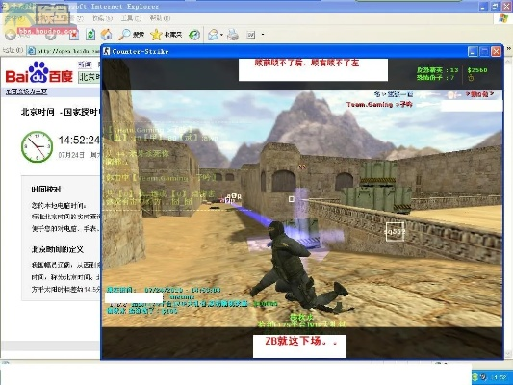Click the Baidu logo
This screenshot has width=513, height=385.
[x=38, y=72]
